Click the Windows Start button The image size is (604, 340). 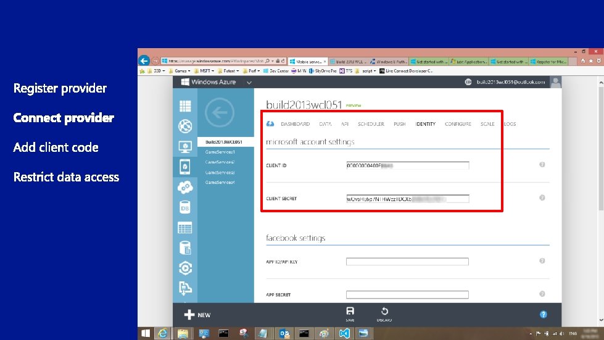pos(146,333)
